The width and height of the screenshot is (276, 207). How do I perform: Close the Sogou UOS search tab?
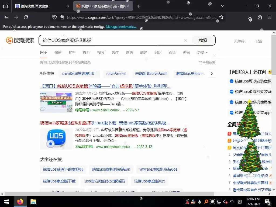(128, 6)
